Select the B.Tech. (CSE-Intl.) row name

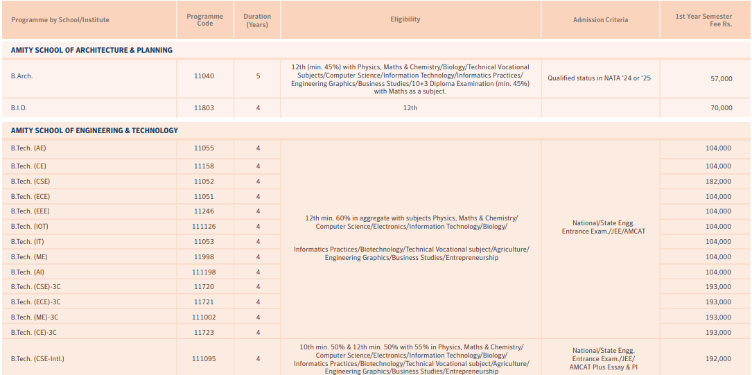pyautogui.click(x=37, y=358)
